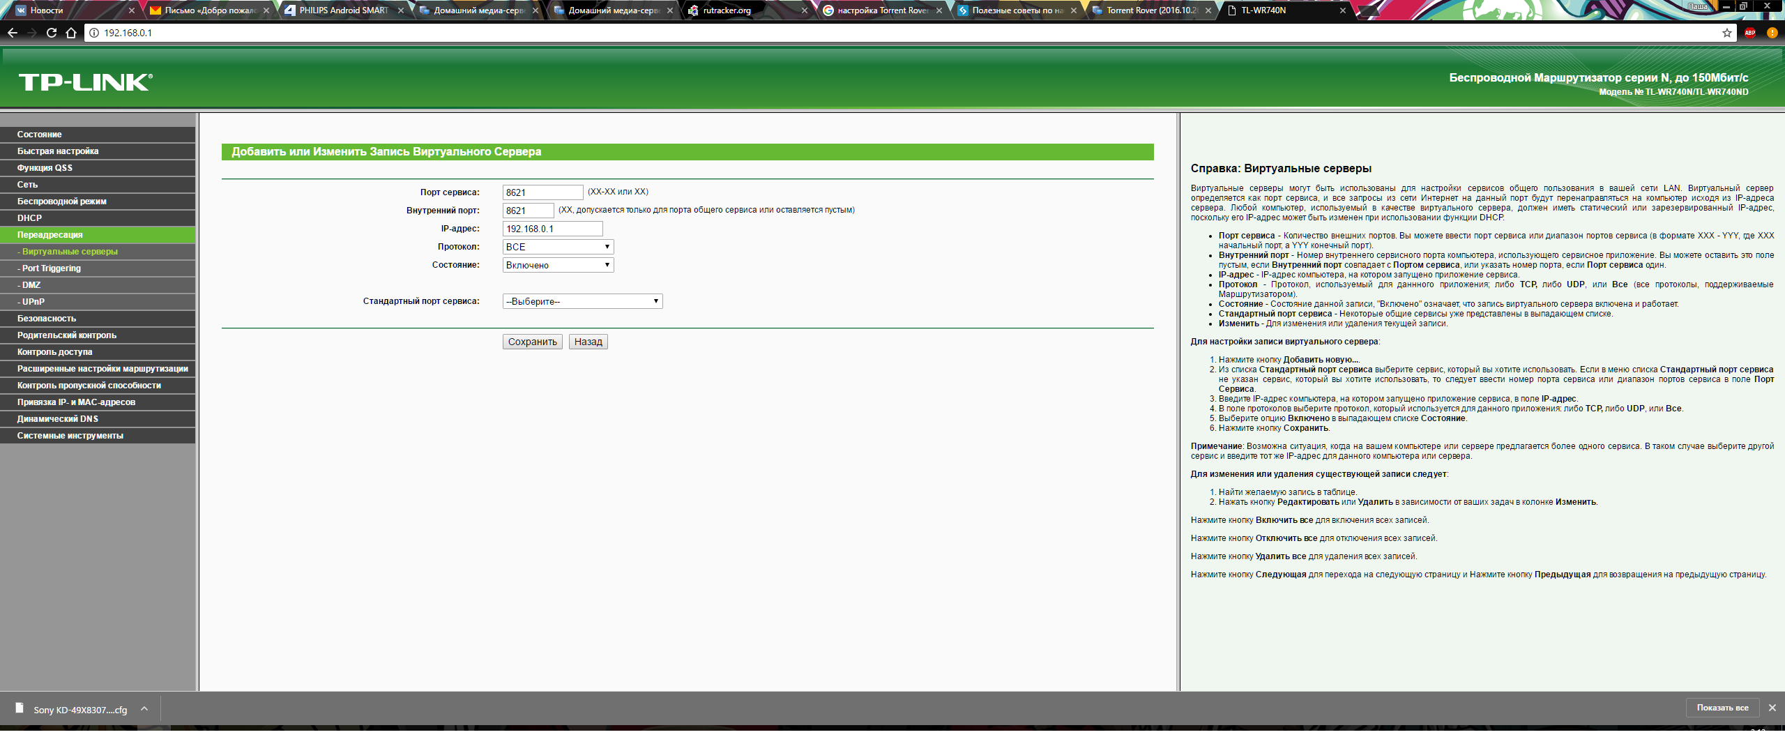Click the Порт сервиса input field
Viewport: 1785px width, 753px height.
542,192
